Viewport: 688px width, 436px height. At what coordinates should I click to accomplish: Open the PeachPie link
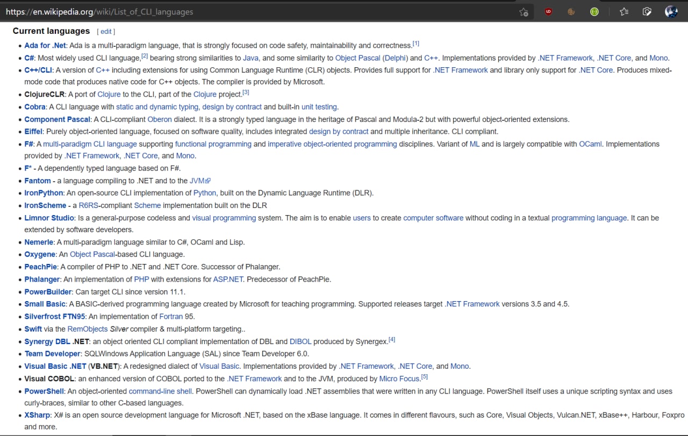(x=40, y=267)
